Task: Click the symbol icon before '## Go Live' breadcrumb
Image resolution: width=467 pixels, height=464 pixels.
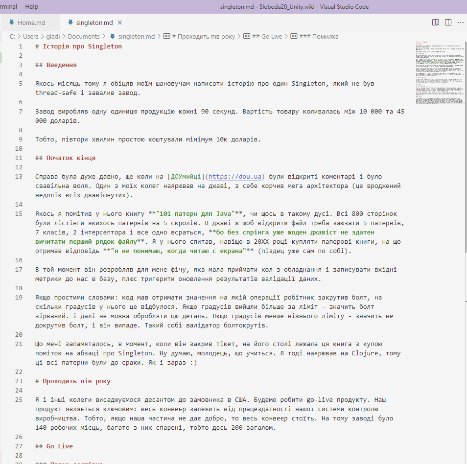Action: click(x=247, y=36)
